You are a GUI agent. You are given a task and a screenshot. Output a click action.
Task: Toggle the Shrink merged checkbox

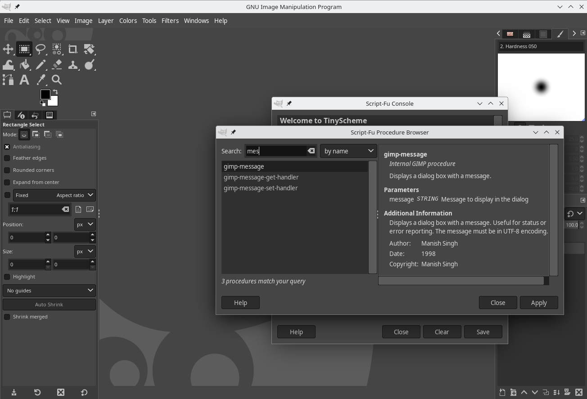click(x=7, y=317)
